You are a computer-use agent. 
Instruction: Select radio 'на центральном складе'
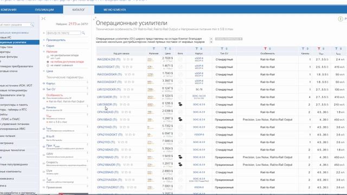[48, 57]
